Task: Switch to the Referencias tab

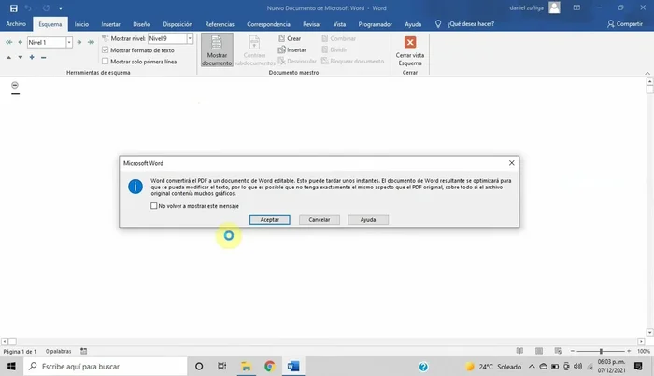Action: click(220, 24)
